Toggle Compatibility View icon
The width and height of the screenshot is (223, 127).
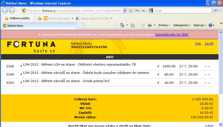point(130,11)
